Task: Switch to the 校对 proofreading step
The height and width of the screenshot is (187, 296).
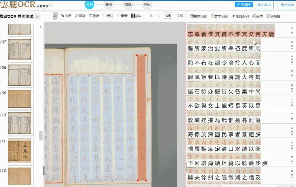Action: pos(90,5)
